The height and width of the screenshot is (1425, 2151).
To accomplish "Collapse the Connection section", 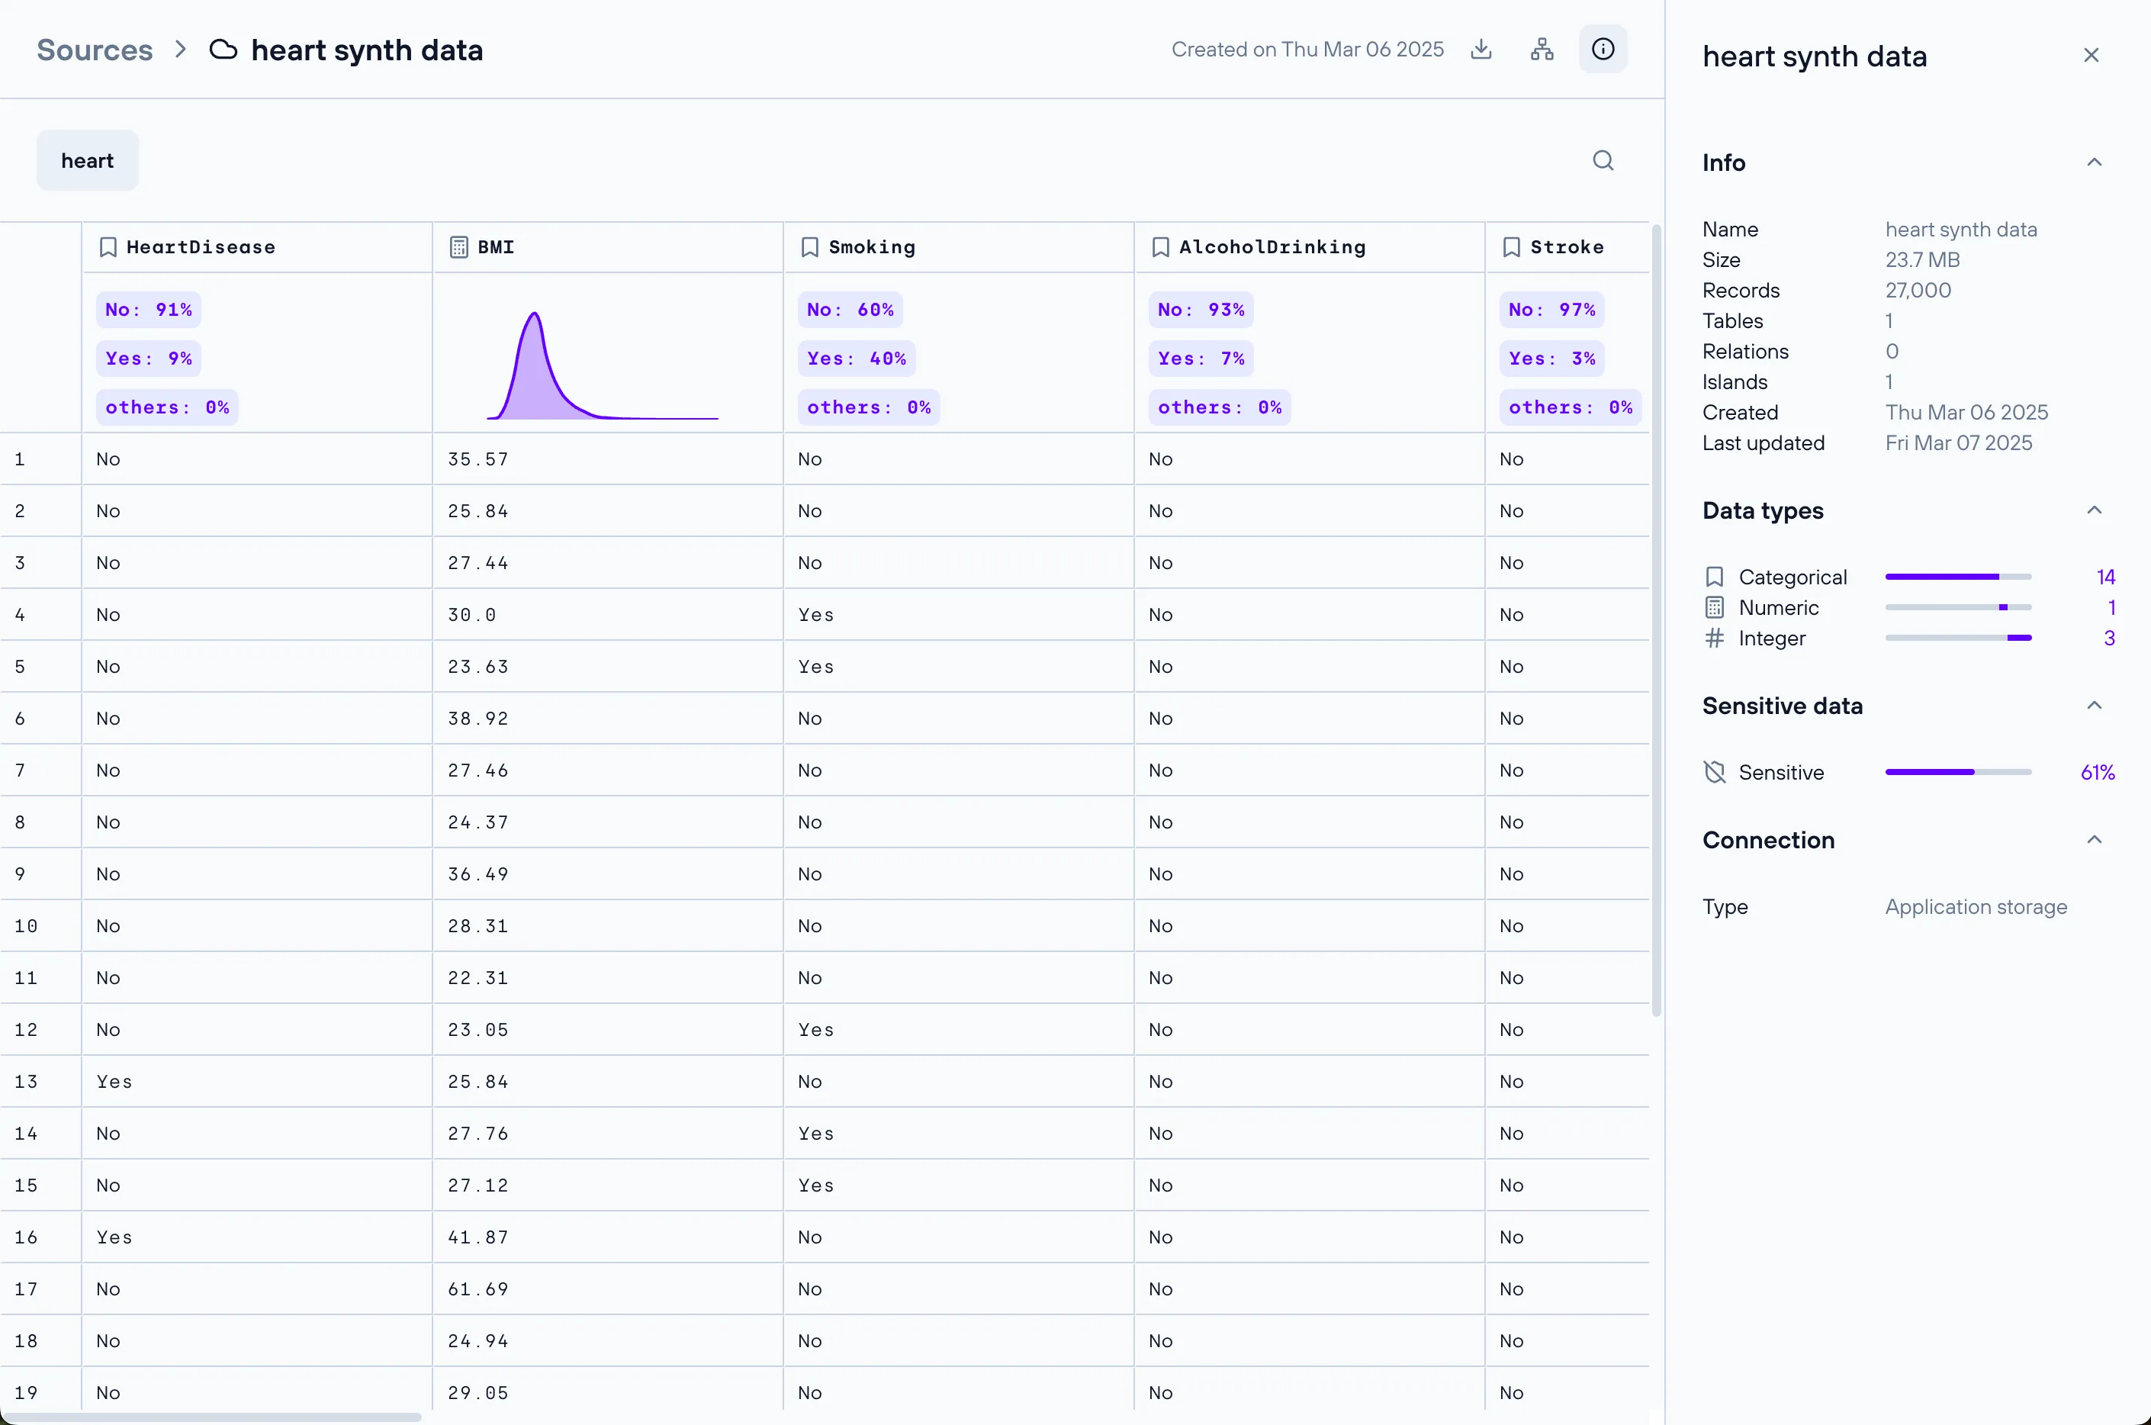I will 2093,840.
